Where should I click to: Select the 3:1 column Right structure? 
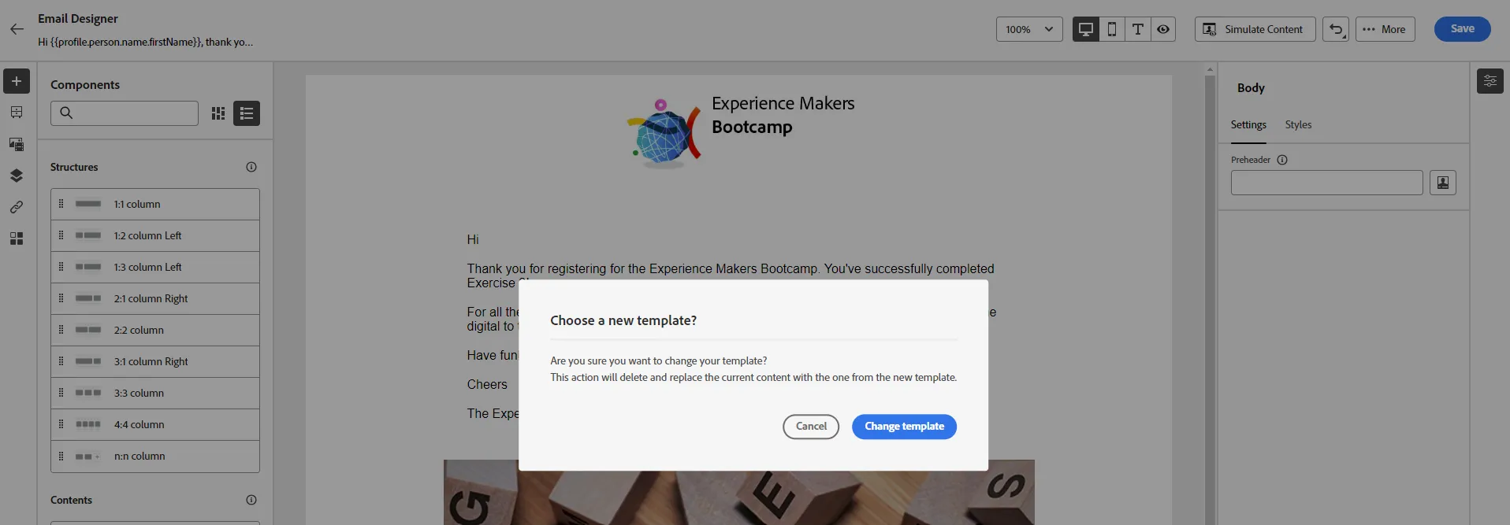[155, 362]
